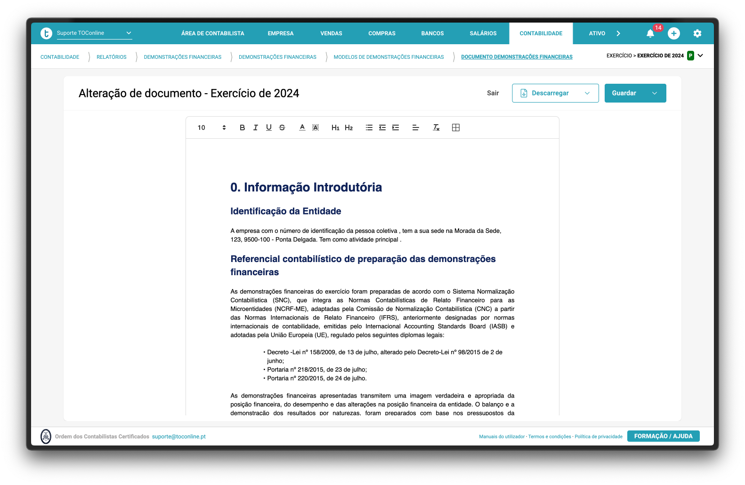Click the paragraph starting 'A empresa com o número'
The image size is (745, 485).
pos(366,235)
